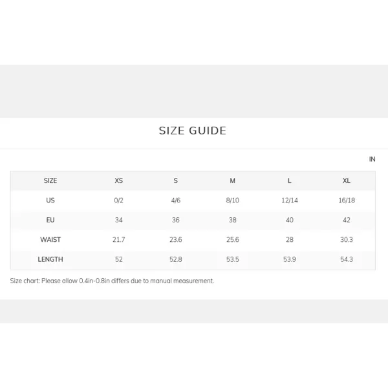Click the US row label
388x388 pixels.
click(x=50, y=200)
